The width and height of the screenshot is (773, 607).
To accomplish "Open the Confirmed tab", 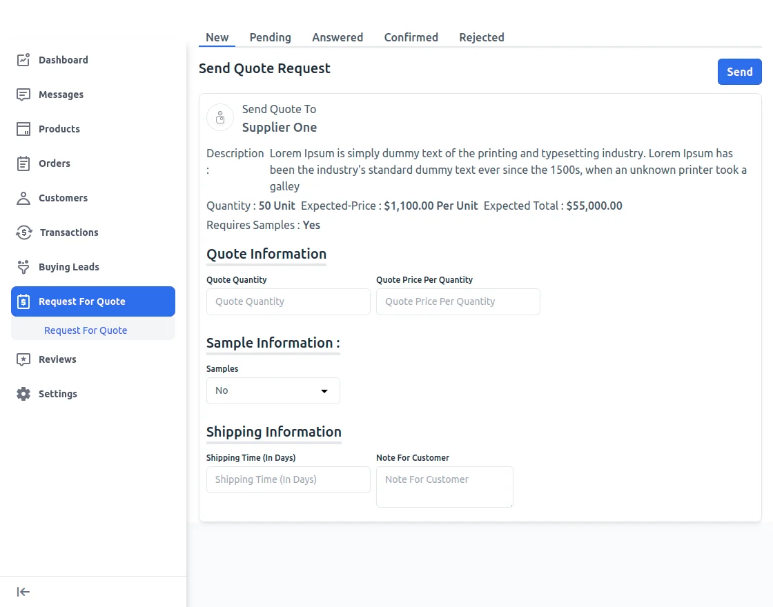I will click(x=411, y=37).
